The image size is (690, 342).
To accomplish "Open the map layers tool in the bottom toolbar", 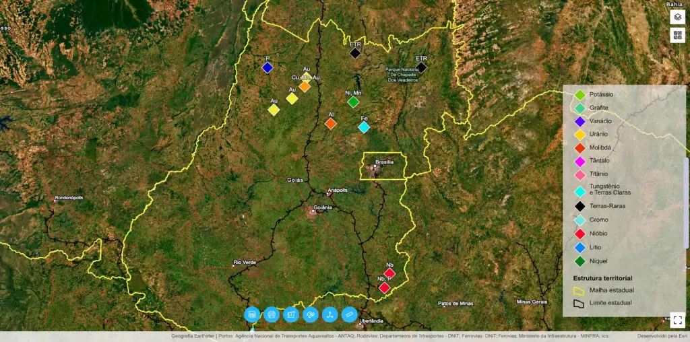I will [x=252, y=314].
